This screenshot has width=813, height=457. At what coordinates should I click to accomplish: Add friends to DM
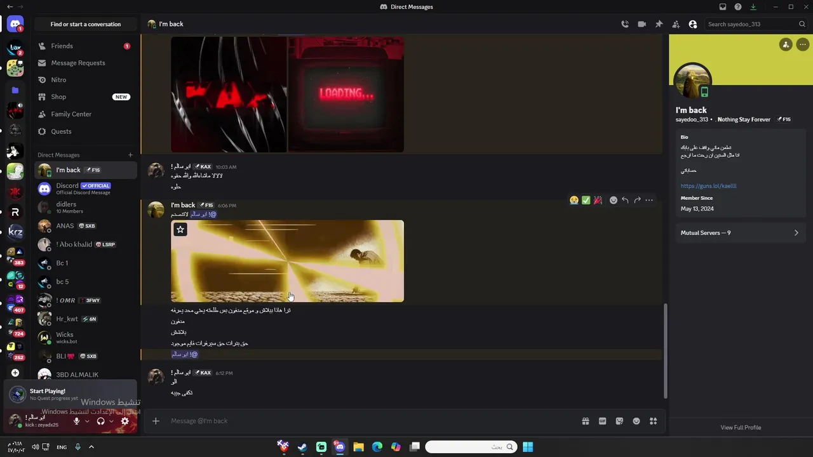pyautogui.click(x=676, y=24)
